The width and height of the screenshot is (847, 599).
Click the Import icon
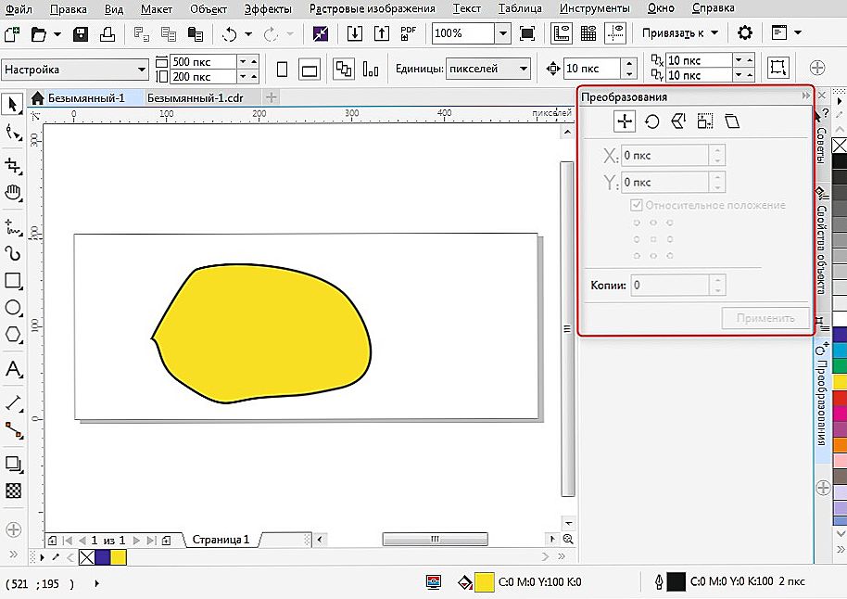click(x=354, y=33)
